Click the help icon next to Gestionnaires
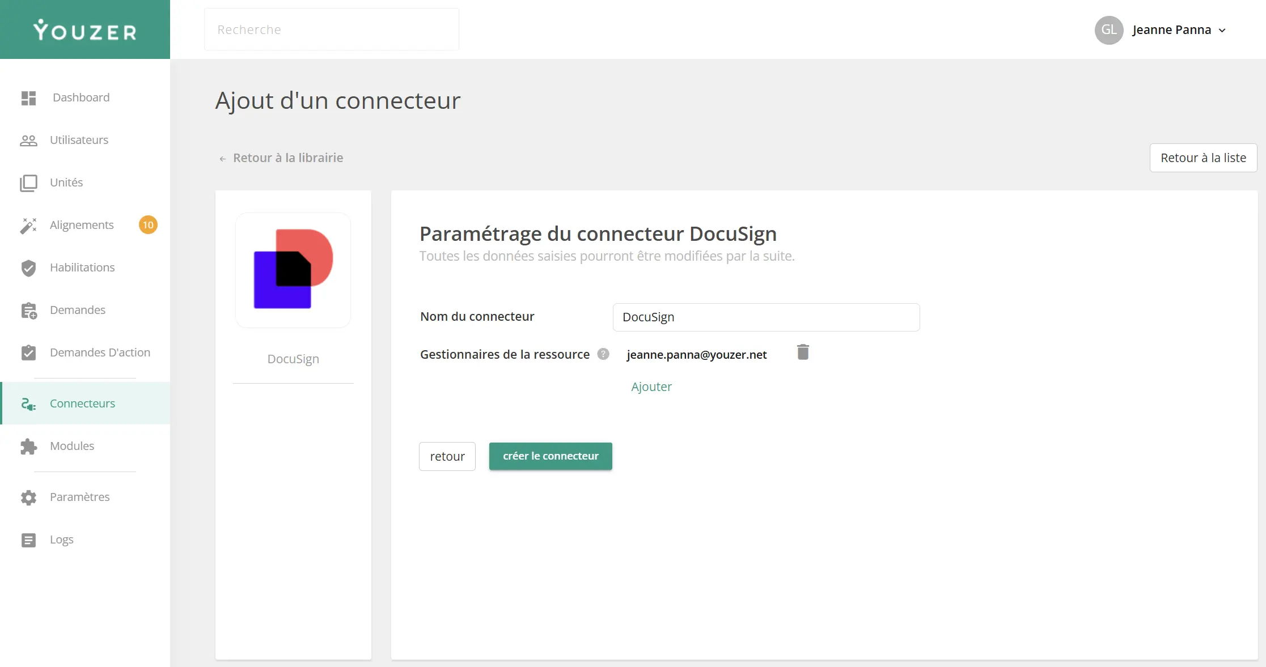The width and height of the screenshot is (1266, 667). [602, 354]
